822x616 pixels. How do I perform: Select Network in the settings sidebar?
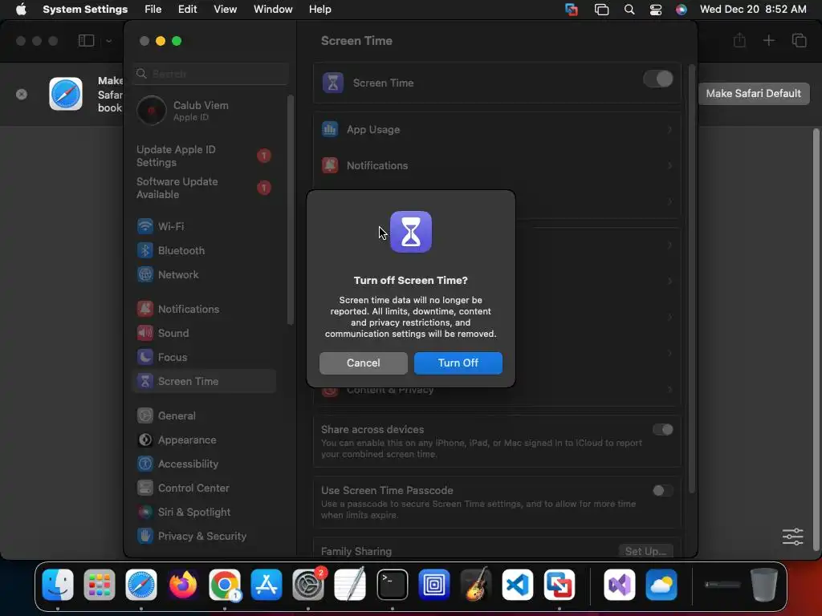[205, 274]
